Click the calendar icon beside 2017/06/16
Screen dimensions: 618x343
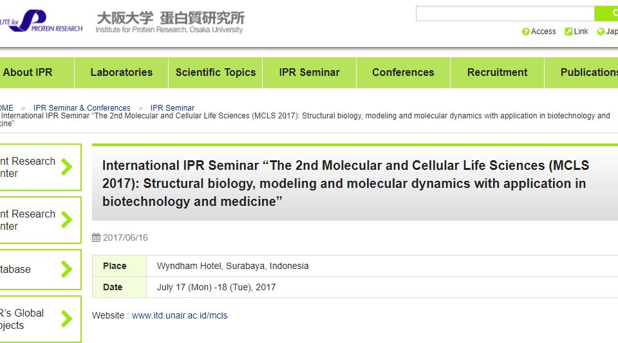[96, 237]
